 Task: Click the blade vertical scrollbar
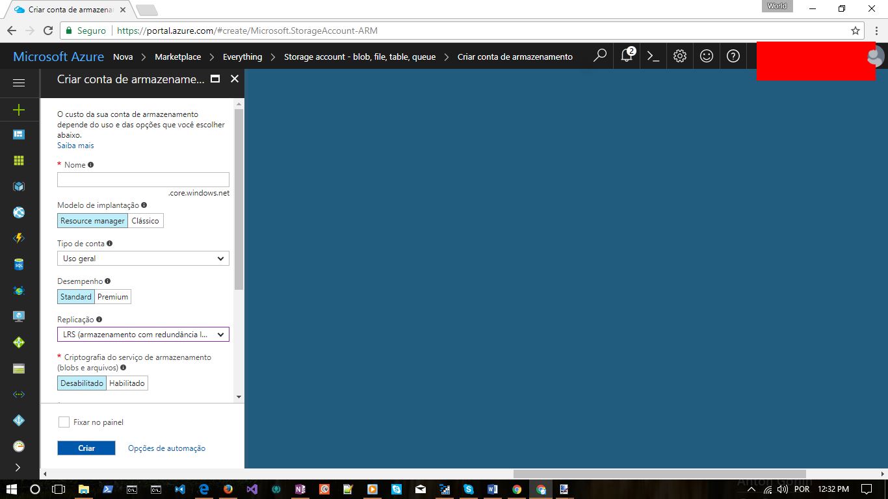[239, 199]
